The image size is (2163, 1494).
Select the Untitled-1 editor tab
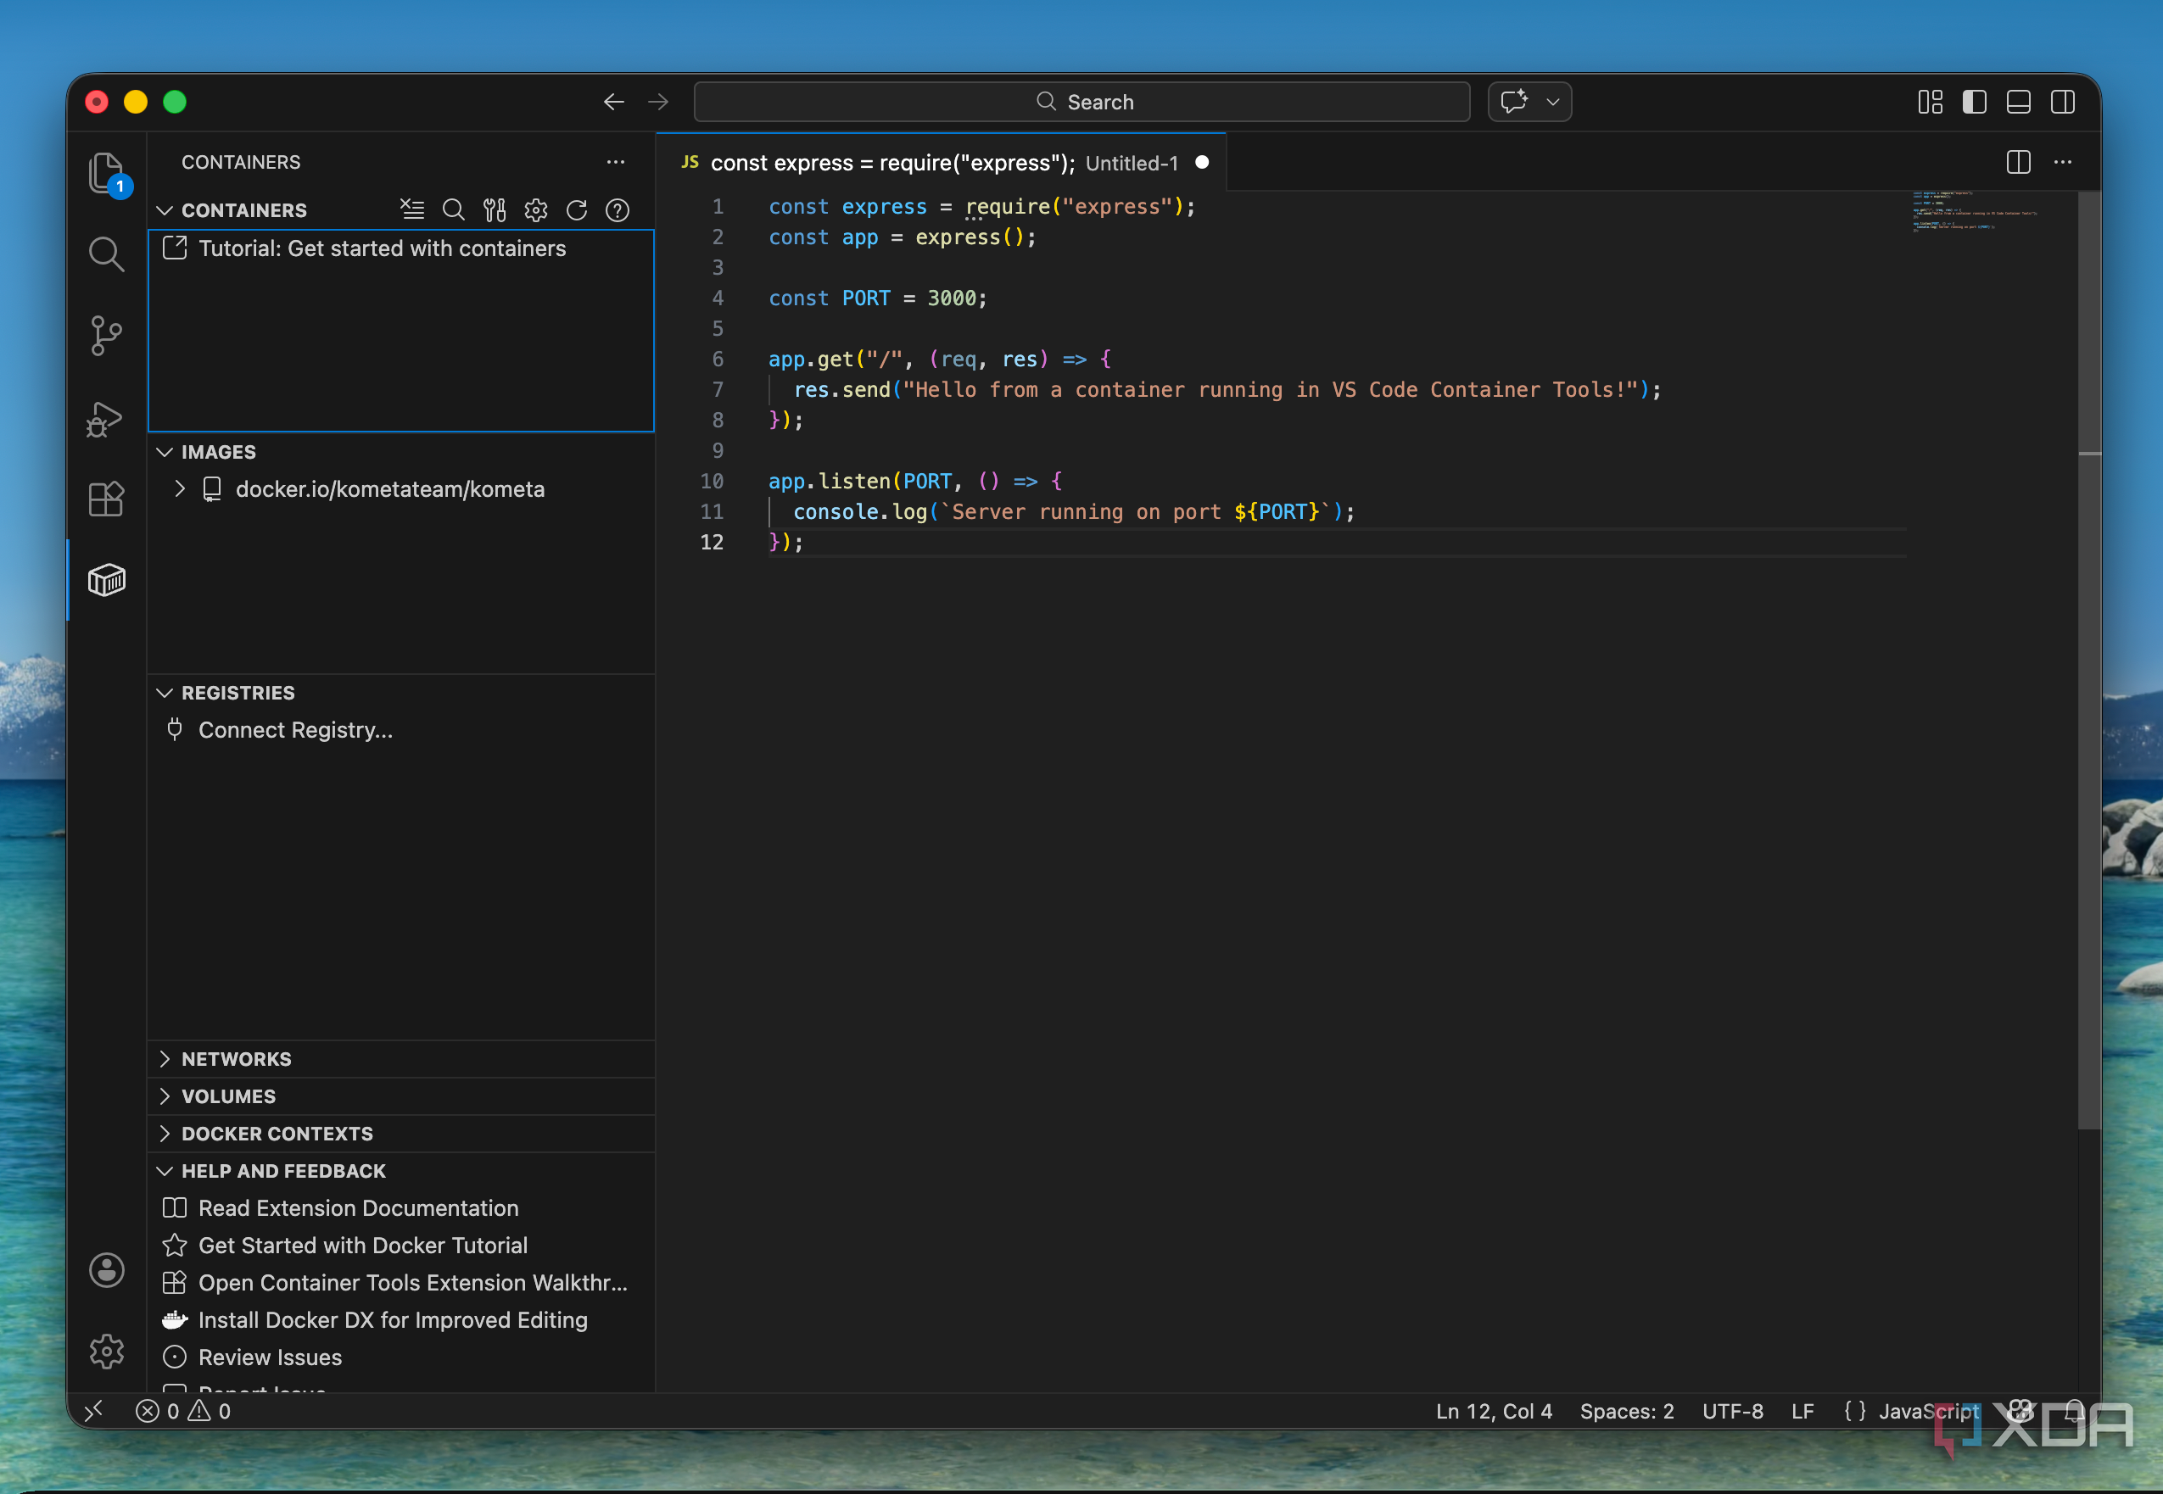(941, 163)
